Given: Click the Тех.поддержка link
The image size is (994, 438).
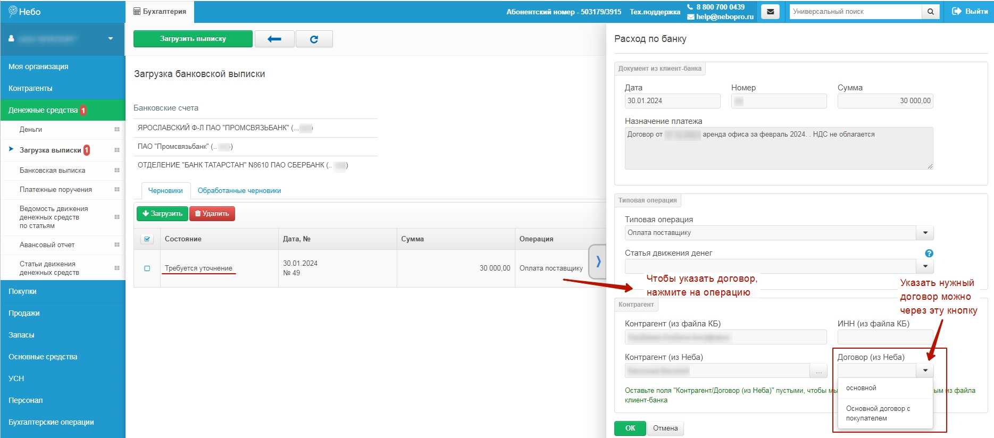Looking at the screenshot, I should 655,12.
